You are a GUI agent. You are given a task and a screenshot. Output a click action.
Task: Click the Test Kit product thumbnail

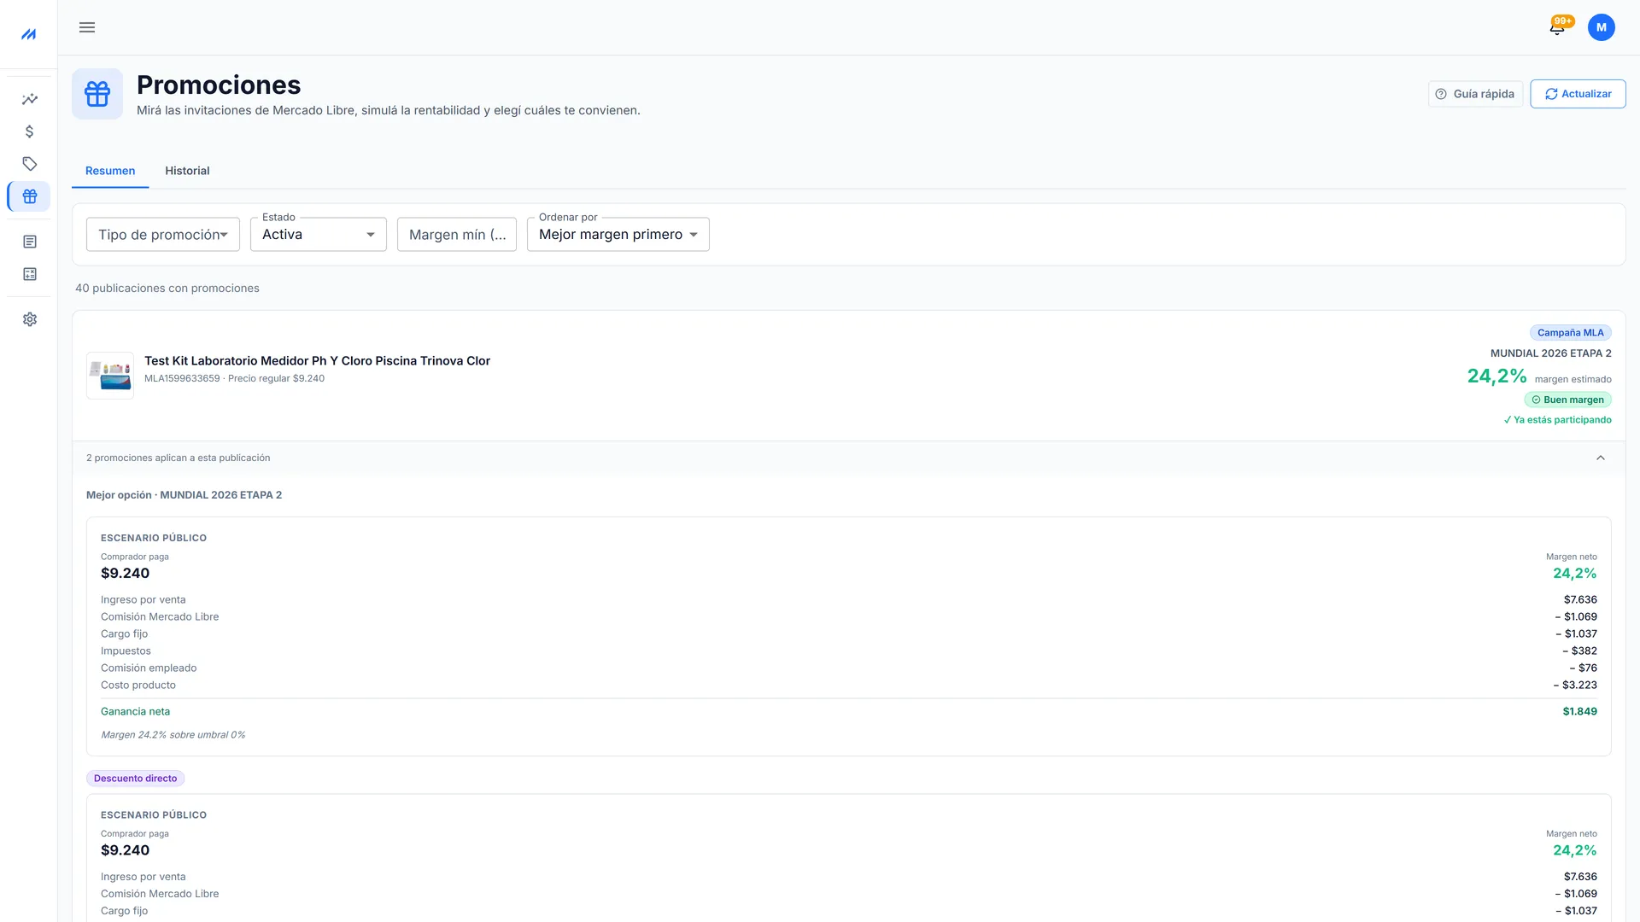tap(110, 376)
